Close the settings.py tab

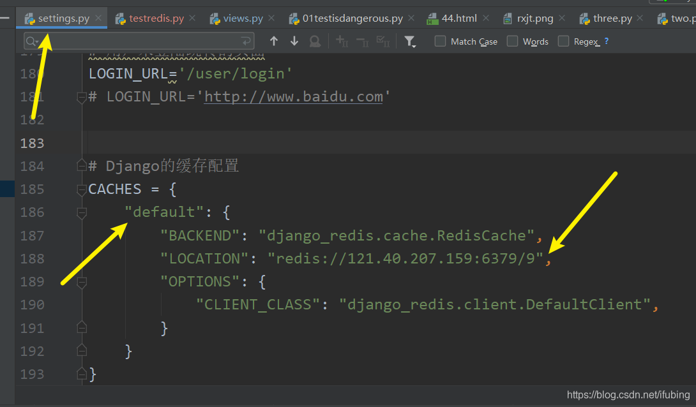point(98,18)
